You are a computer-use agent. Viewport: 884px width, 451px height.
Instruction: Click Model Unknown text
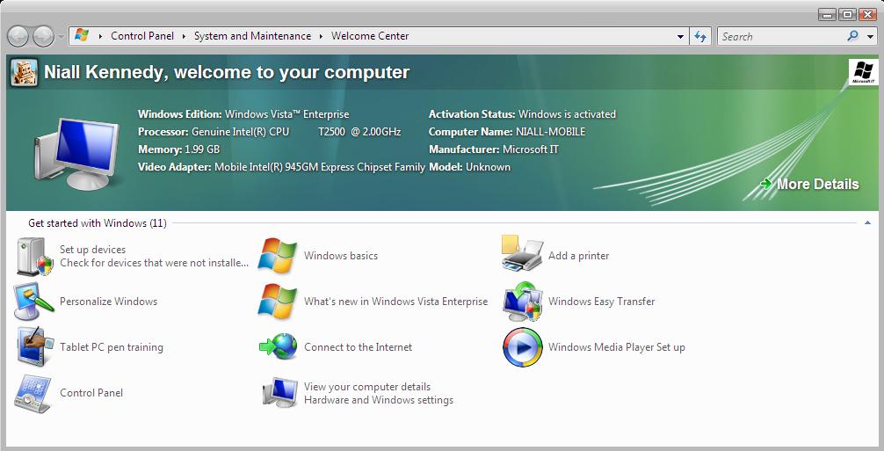(x=469, y=167)
